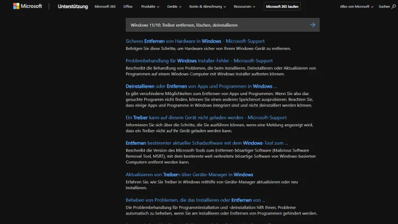Viewport: 398px width, 224px height.
Task: Expand the Produkte dropdown menu
Action: click(x=150, y=6)
